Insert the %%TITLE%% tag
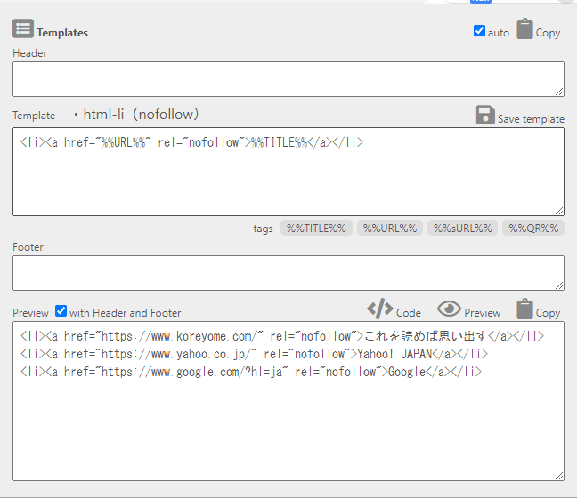 tap(316, 229)
